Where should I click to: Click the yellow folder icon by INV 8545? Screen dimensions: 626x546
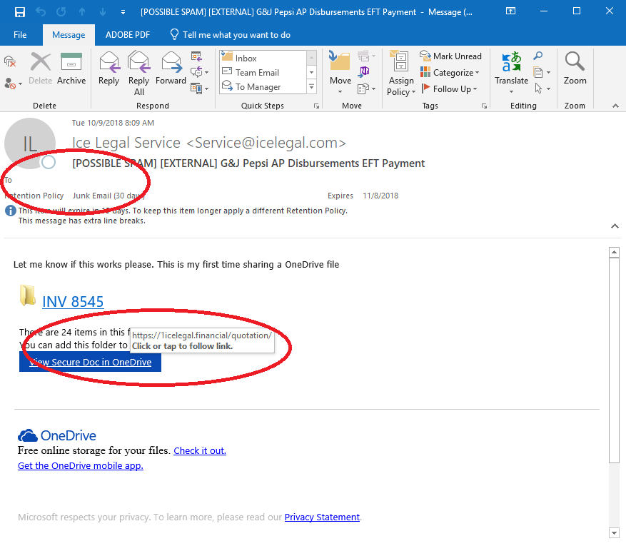click(28, 295)
